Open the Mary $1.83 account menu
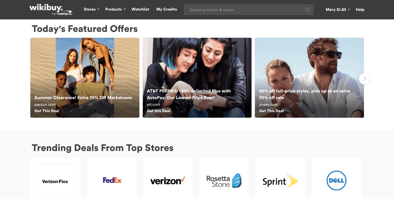Screen dimensions: 394x199 [x=338, y=9]
